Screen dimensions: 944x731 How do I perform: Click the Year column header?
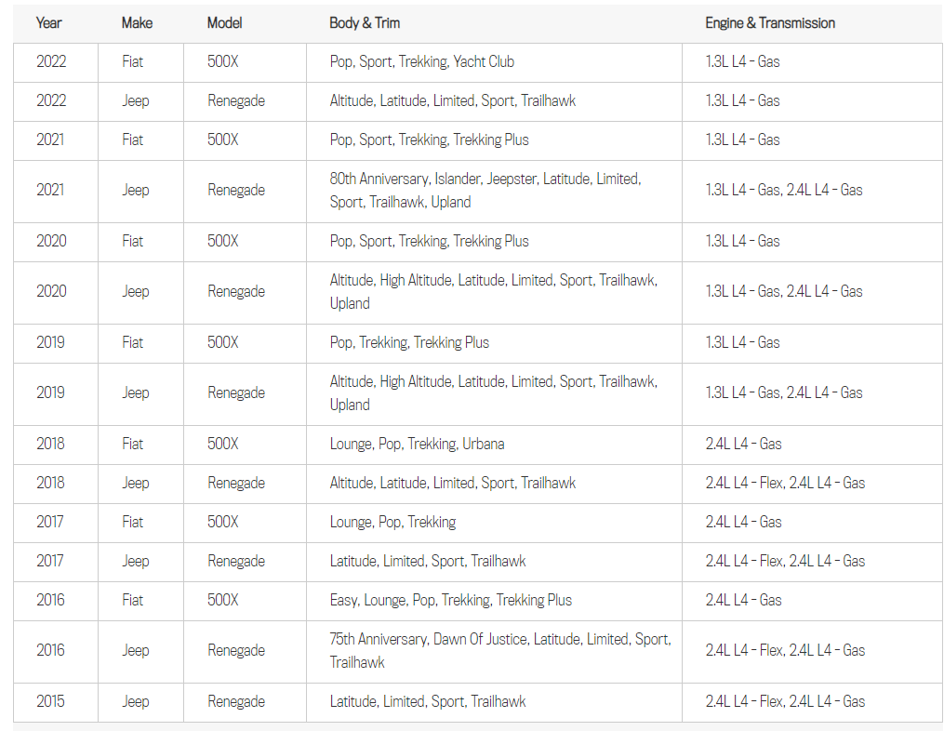coord(49,23)
